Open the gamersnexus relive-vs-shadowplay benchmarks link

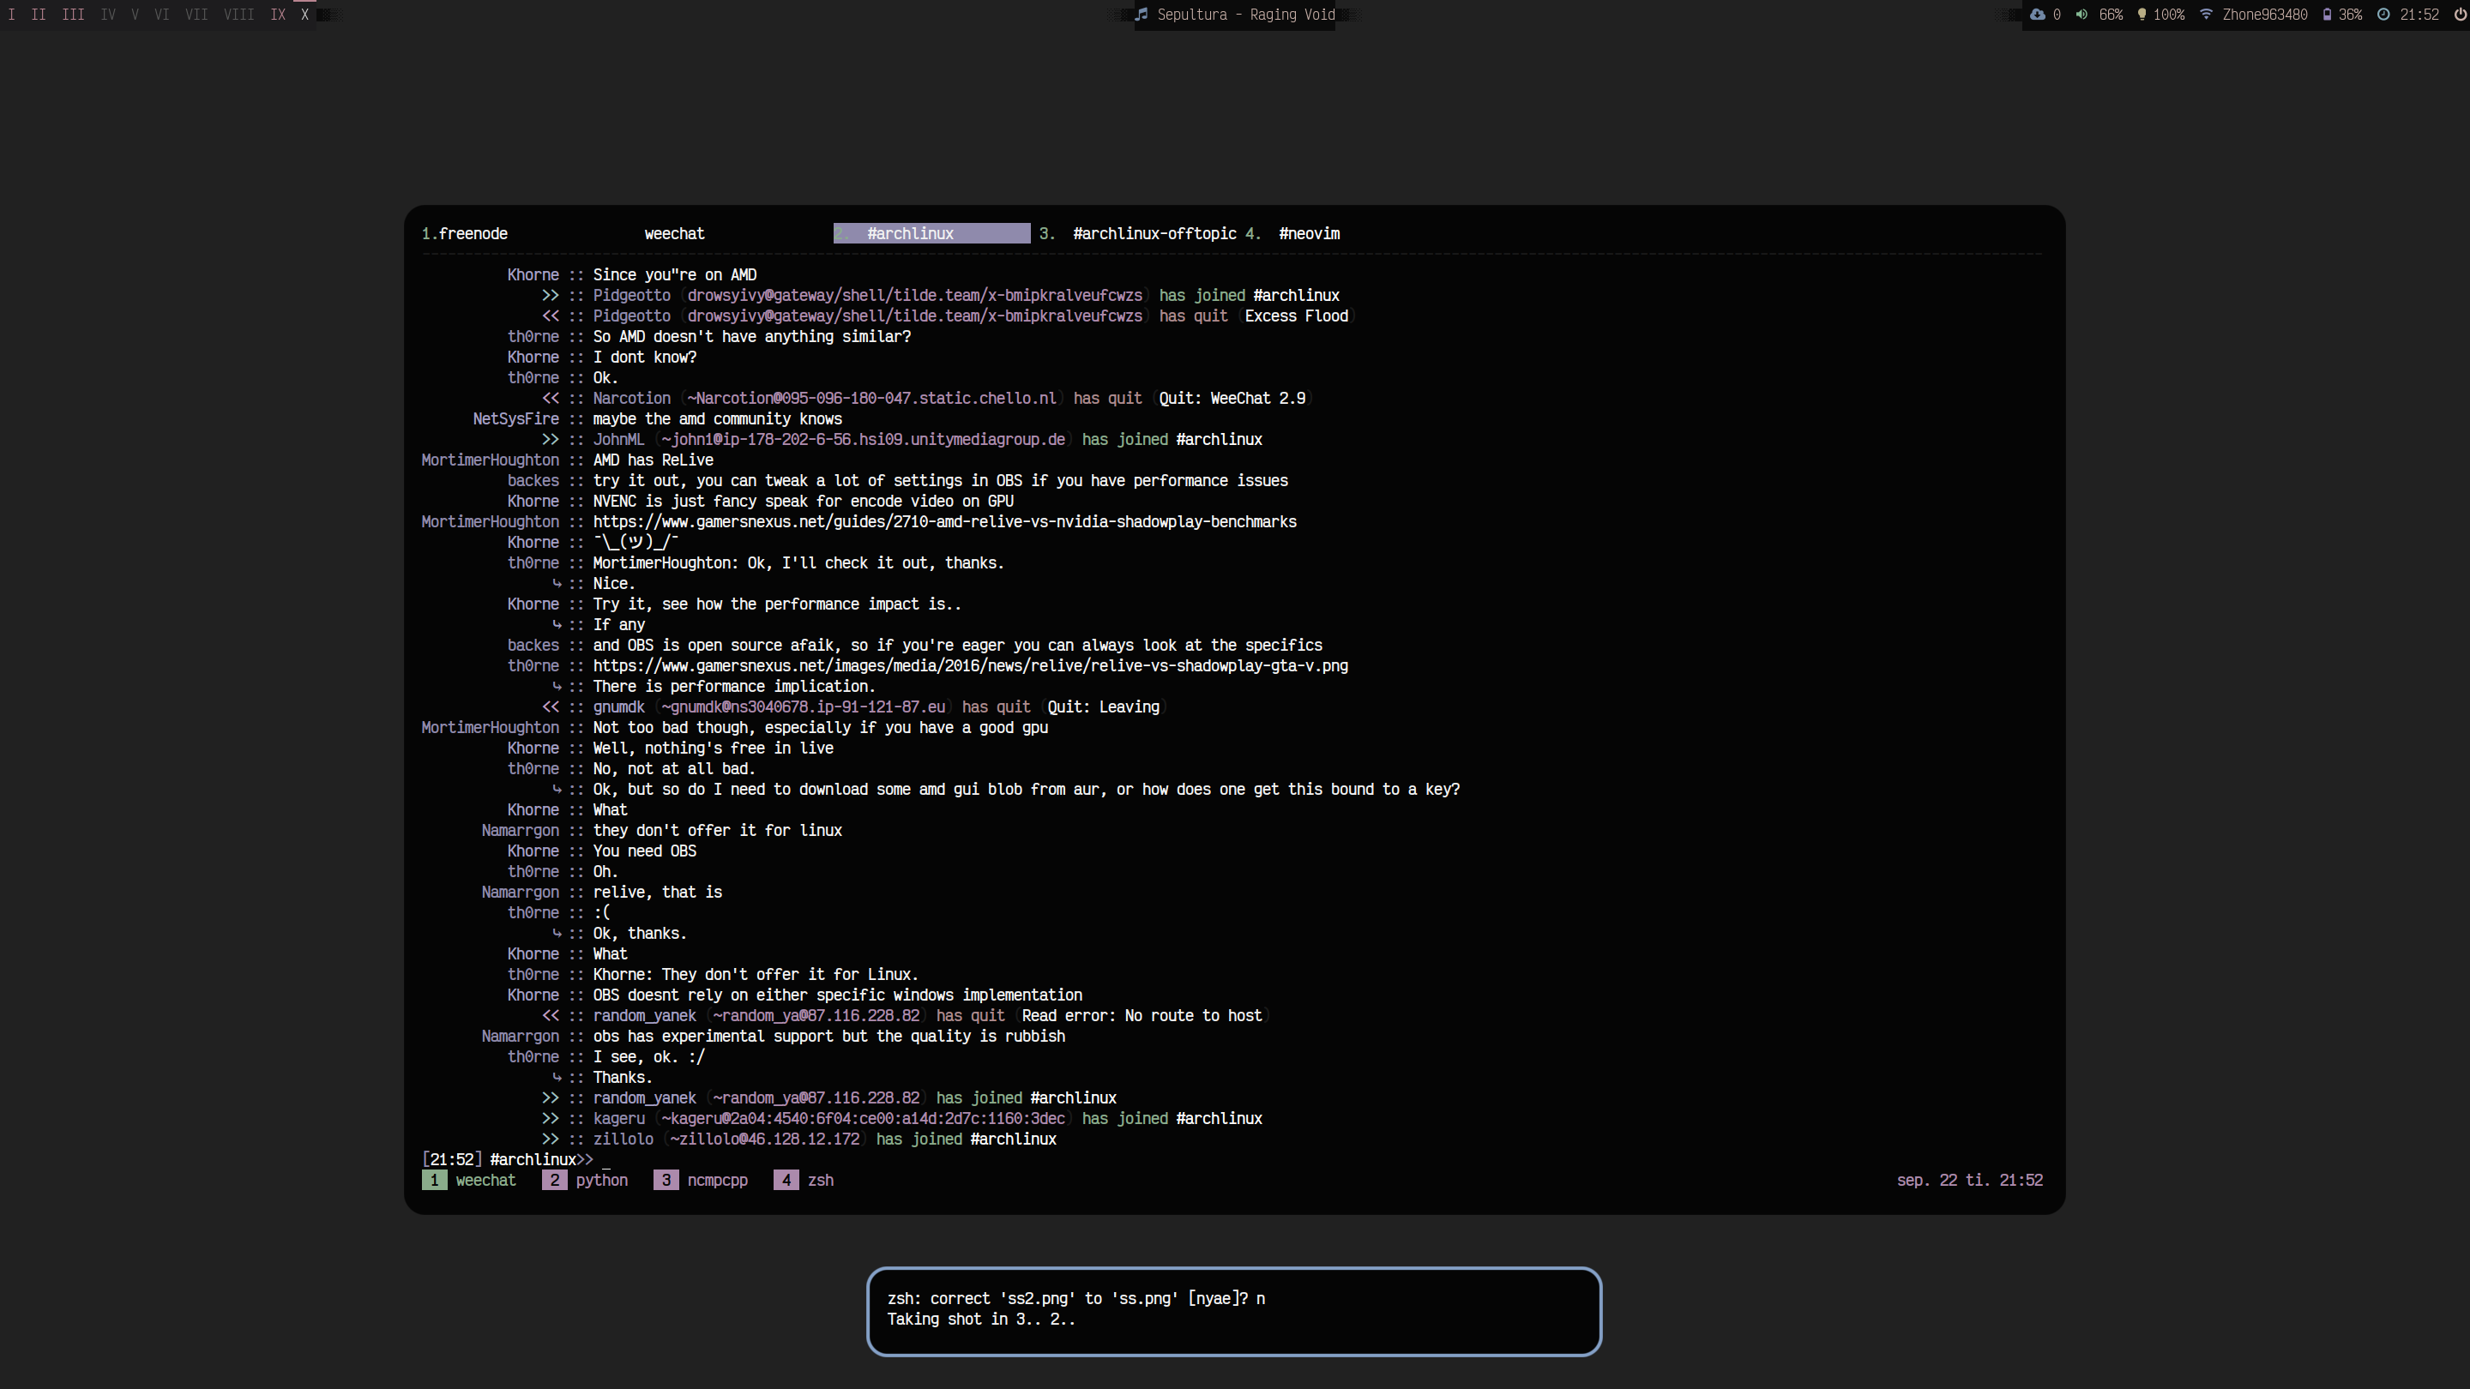pyautogui.click(x=943, y=521)
